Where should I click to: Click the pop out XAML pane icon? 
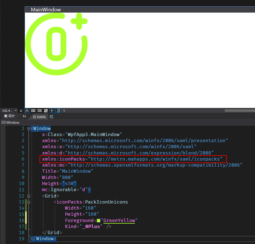[52, 117]
